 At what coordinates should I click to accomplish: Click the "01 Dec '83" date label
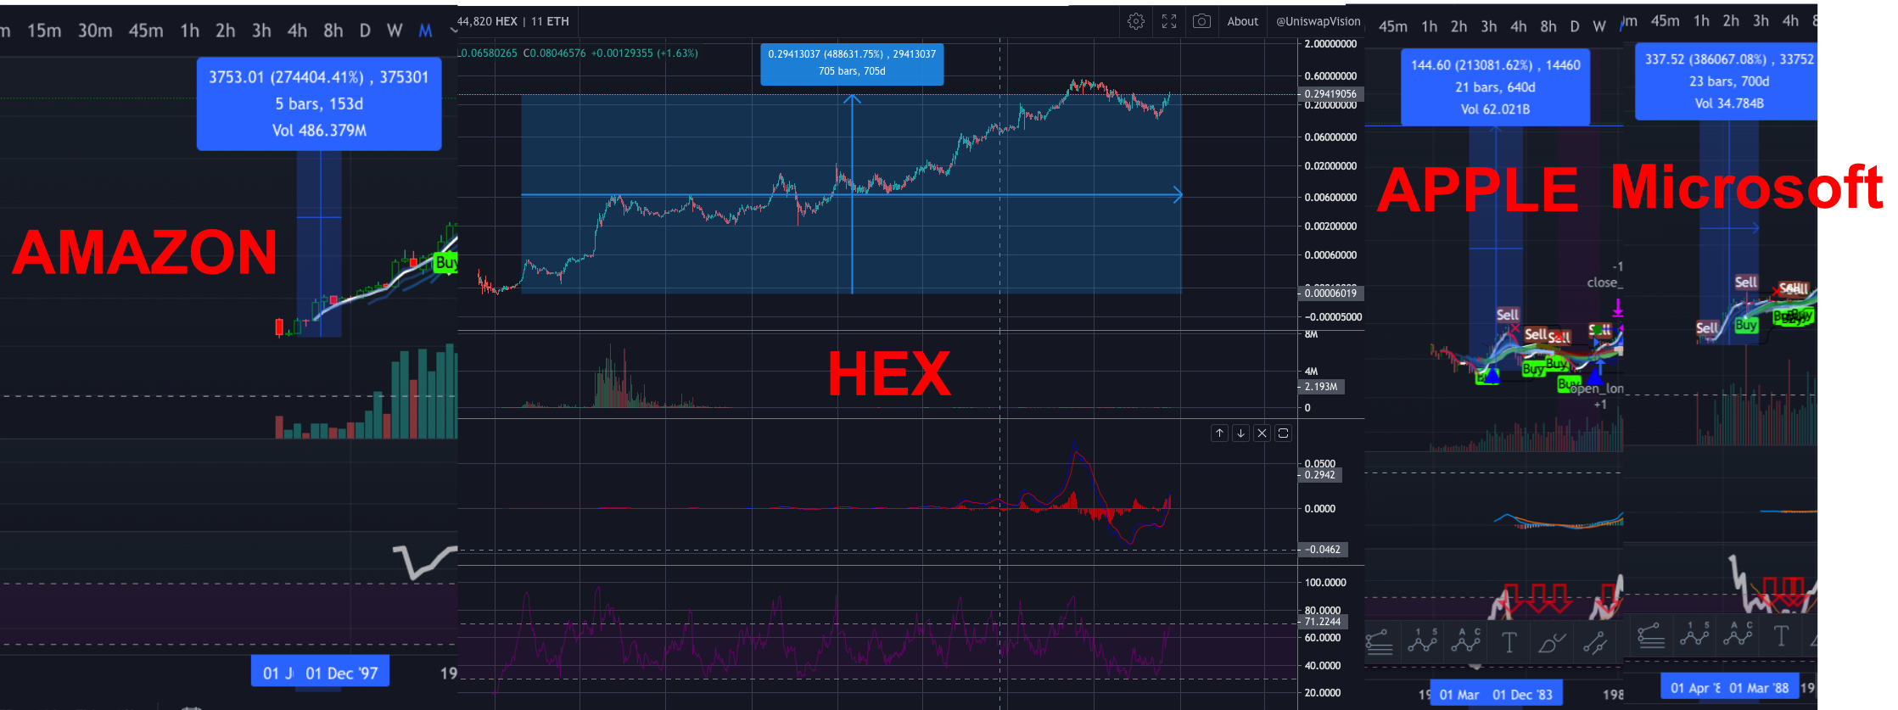[1522, 695]
